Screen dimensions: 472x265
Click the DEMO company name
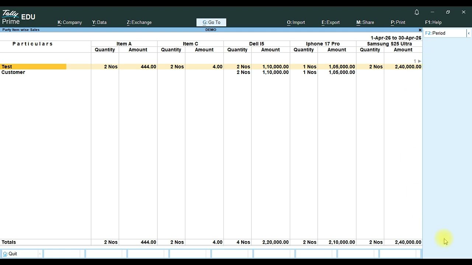pyautogui.click(x=211, y=30)
